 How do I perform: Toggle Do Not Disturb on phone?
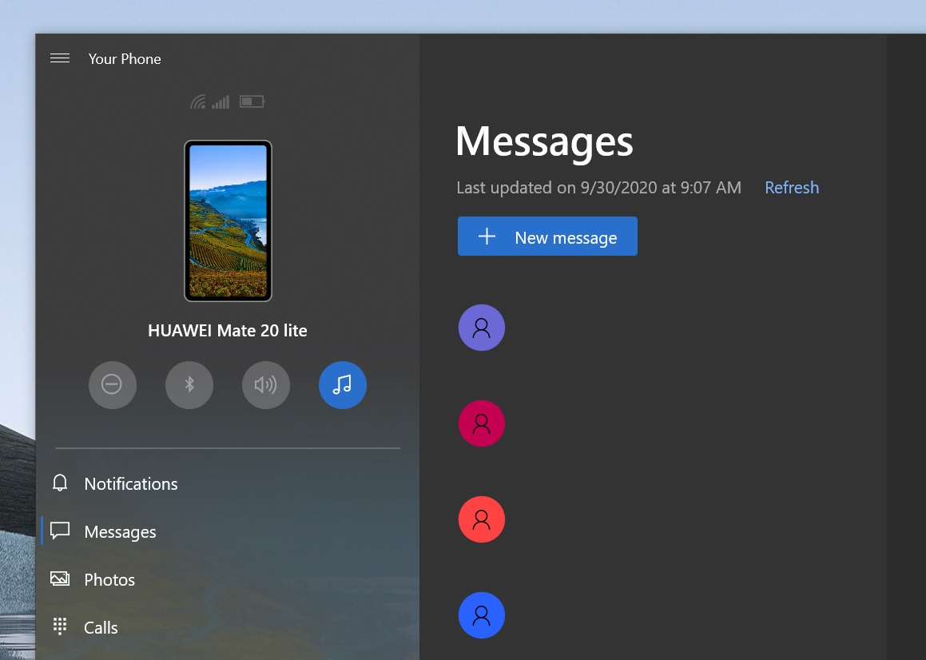pos(112,385)
